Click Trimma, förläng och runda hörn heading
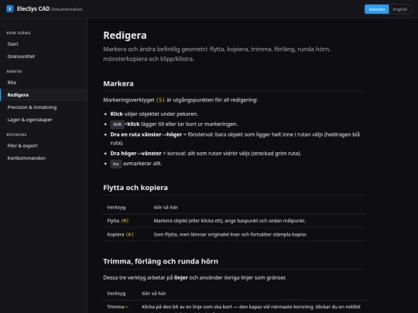The height and width of the screenshot is (313, 418). point(160,261)
